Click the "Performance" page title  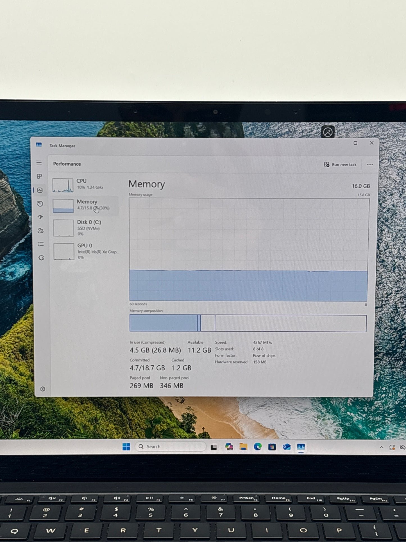click(x=67, y=164)
